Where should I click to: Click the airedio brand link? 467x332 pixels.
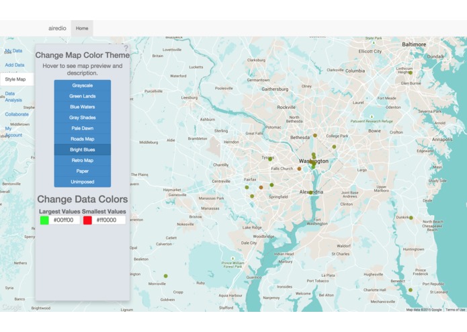point(57,28)
